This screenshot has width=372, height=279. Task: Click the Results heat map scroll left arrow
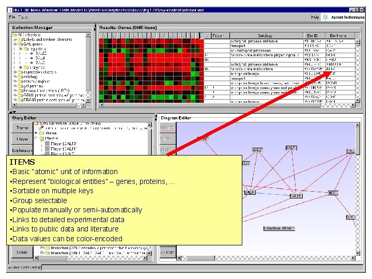coord(102,104)
